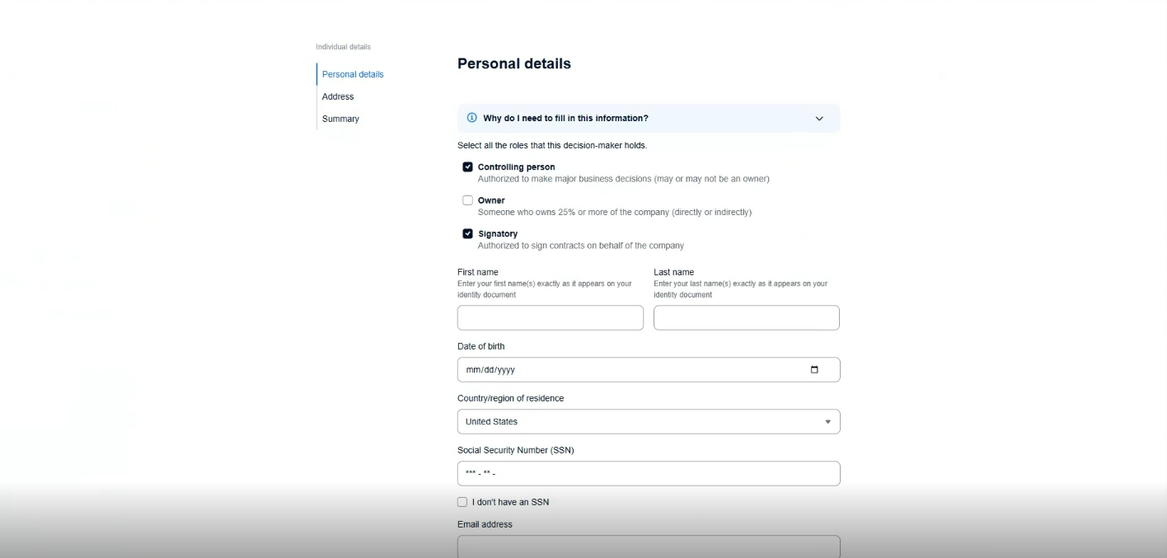1167x558 pixels.
Task: Go to the Address step in sidebar
Action: (x=338, y=96)
